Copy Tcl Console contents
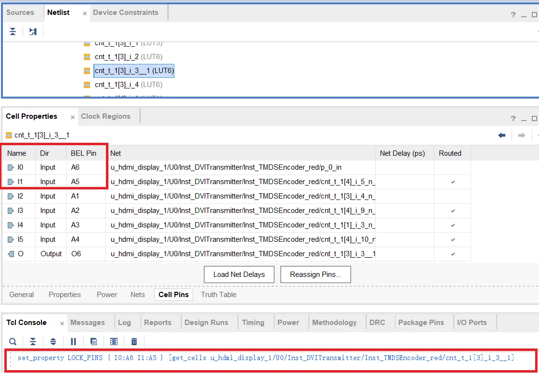 click(x=93, y=341)
